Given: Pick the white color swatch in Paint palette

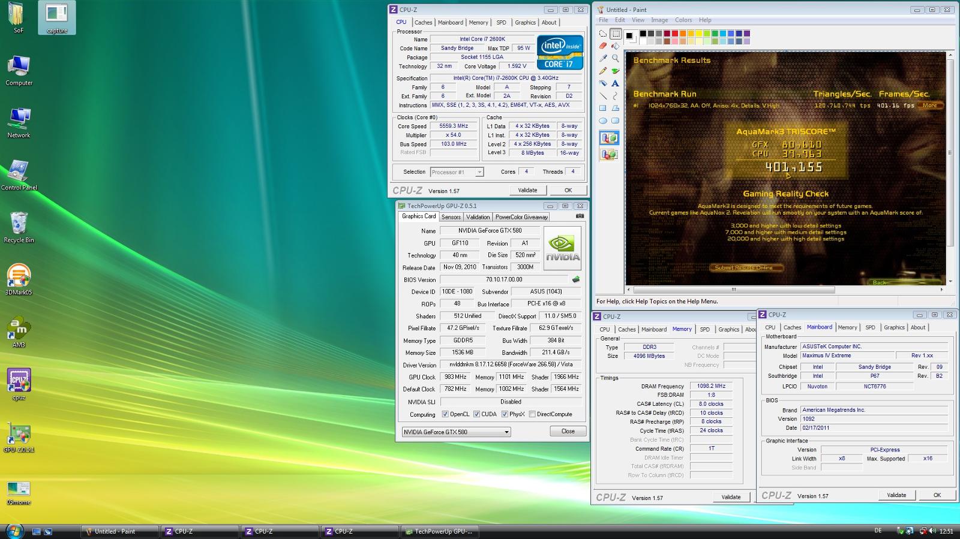Looking at the screenshot, I should coord(643,41).
